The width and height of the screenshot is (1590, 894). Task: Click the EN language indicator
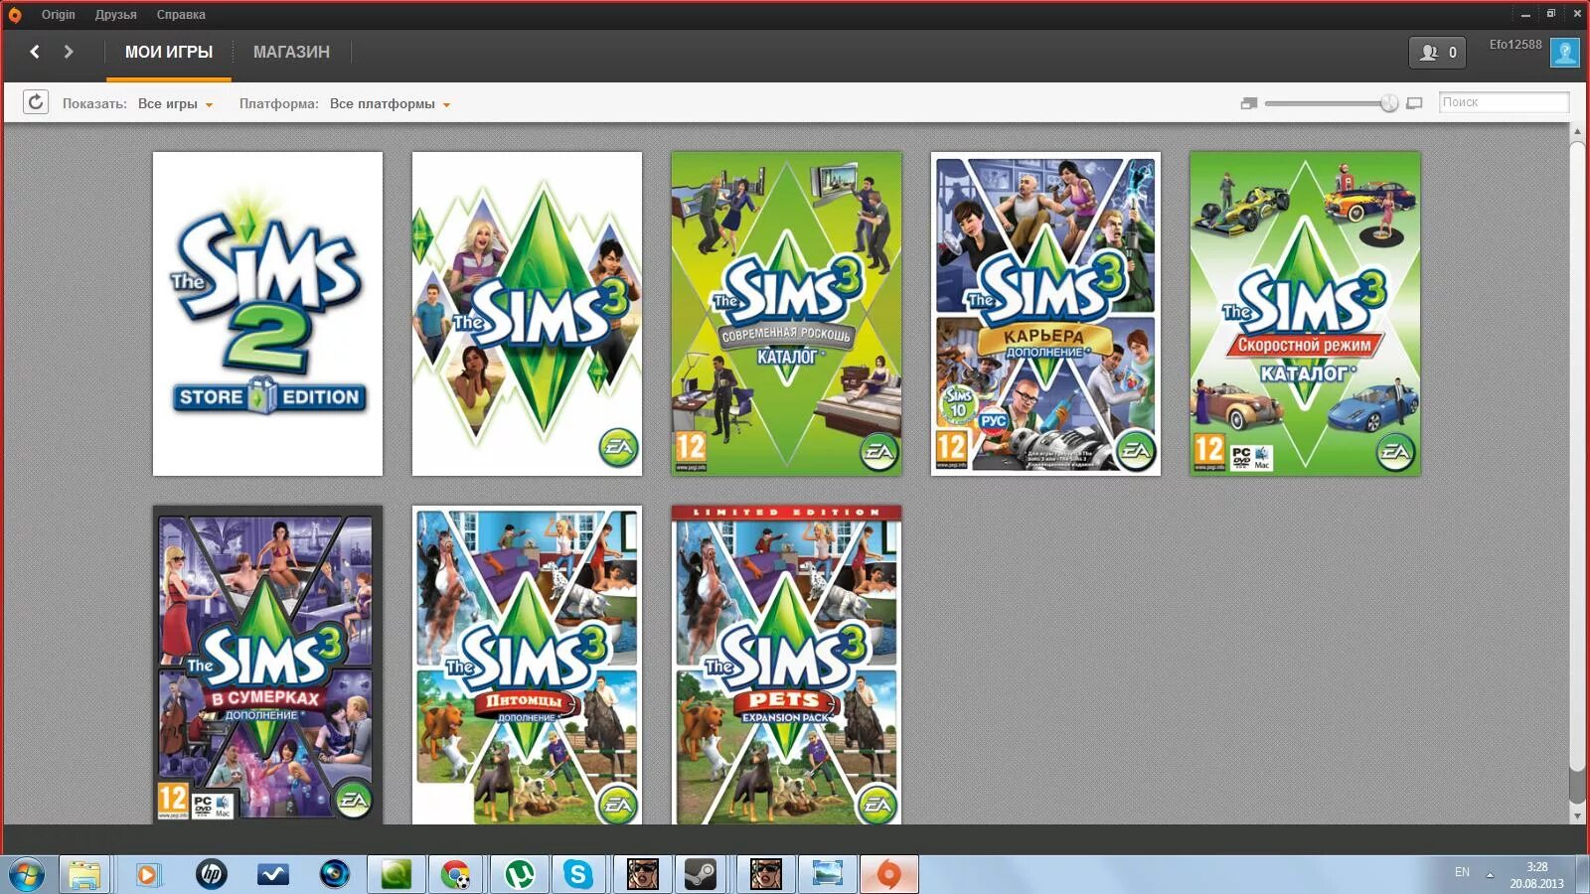pyautogui.click(x=1462, y=872)
